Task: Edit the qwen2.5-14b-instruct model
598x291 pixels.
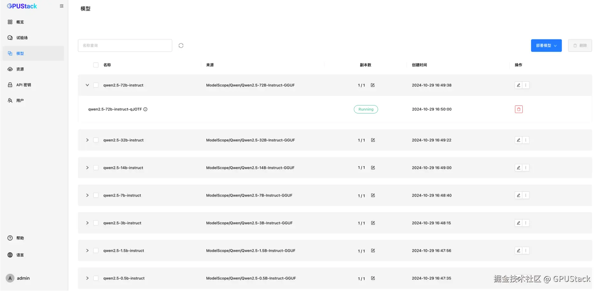Action: tap(518, 168)
